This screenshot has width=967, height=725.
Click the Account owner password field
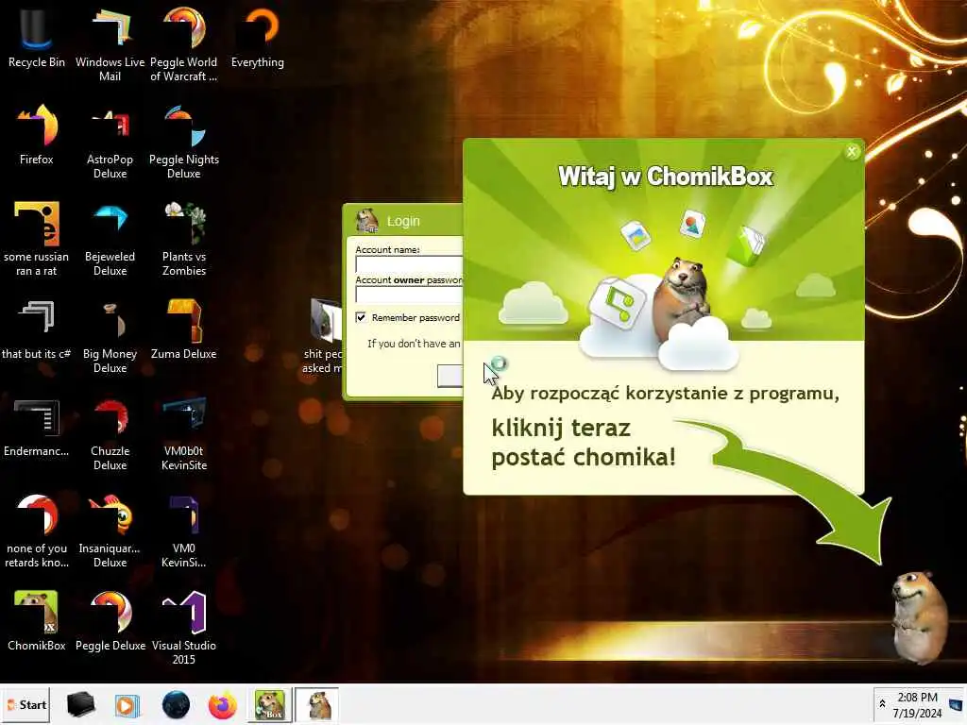point(410,295)
